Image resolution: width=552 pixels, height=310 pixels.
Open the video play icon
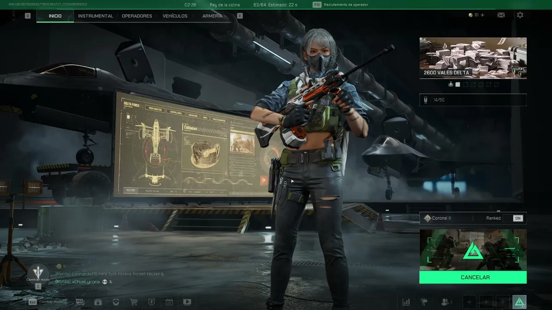(187, 302)
